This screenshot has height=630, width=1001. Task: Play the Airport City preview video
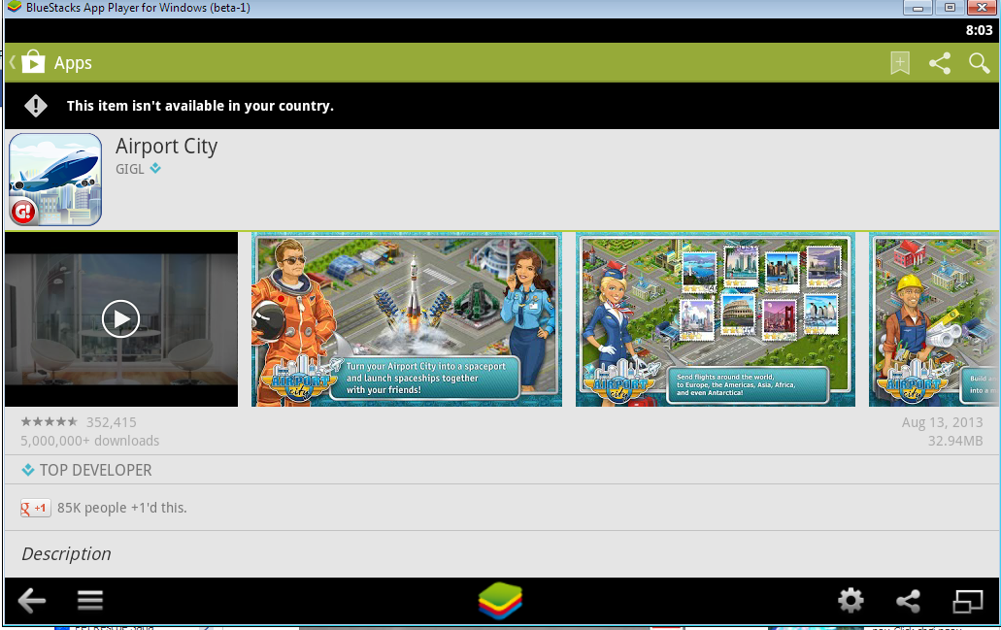(x=120, y=318)
